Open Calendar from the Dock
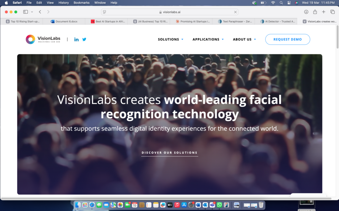This screenshot has height=211, width=339. pyautogui.click(x=134, y=205)
